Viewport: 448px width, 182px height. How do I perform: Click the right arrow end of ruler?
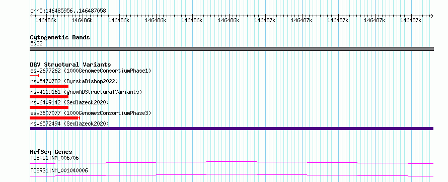coord(432,16)
